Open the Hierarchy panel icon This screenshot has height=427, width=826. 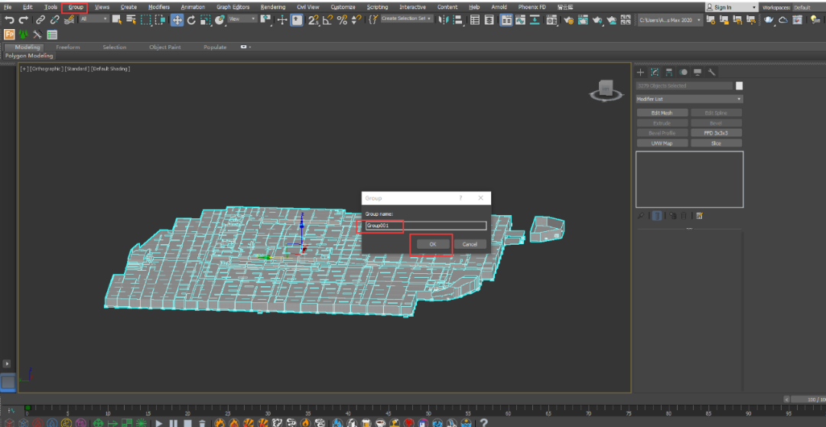pyautogui.click(x=669, y=72)
